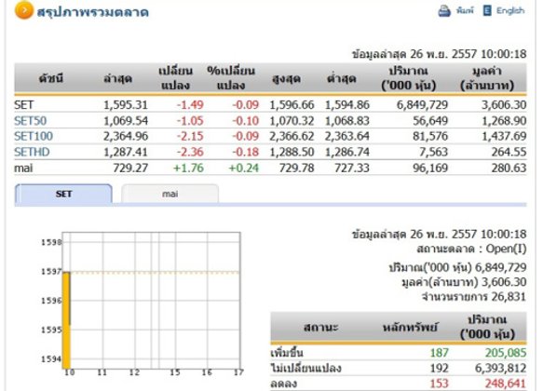Select mai last value 729.27

130,169
